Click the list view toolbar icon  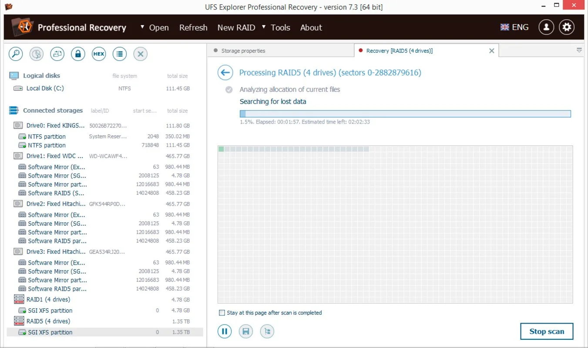click(x=120, y=54)
